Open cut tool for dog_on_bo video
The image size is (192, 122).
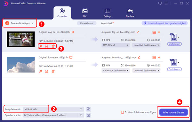(x=46, y=46)
